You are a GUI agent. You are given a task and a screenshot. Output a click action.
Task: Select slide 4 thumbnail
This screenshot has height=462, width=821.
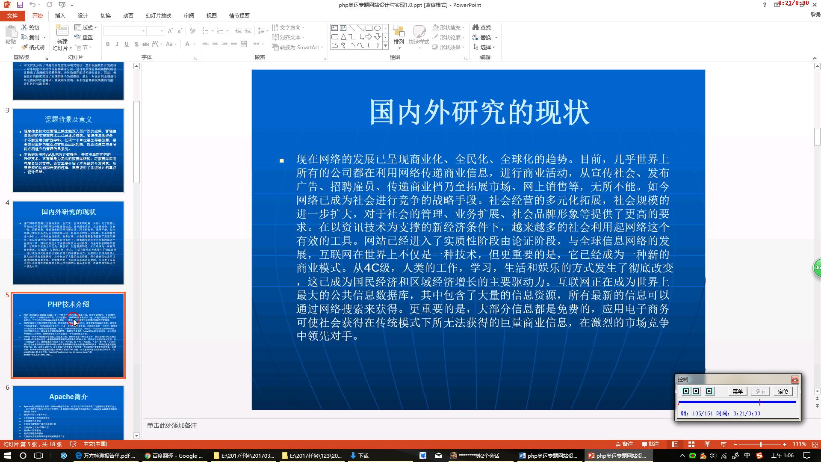[x=68, y=243]
